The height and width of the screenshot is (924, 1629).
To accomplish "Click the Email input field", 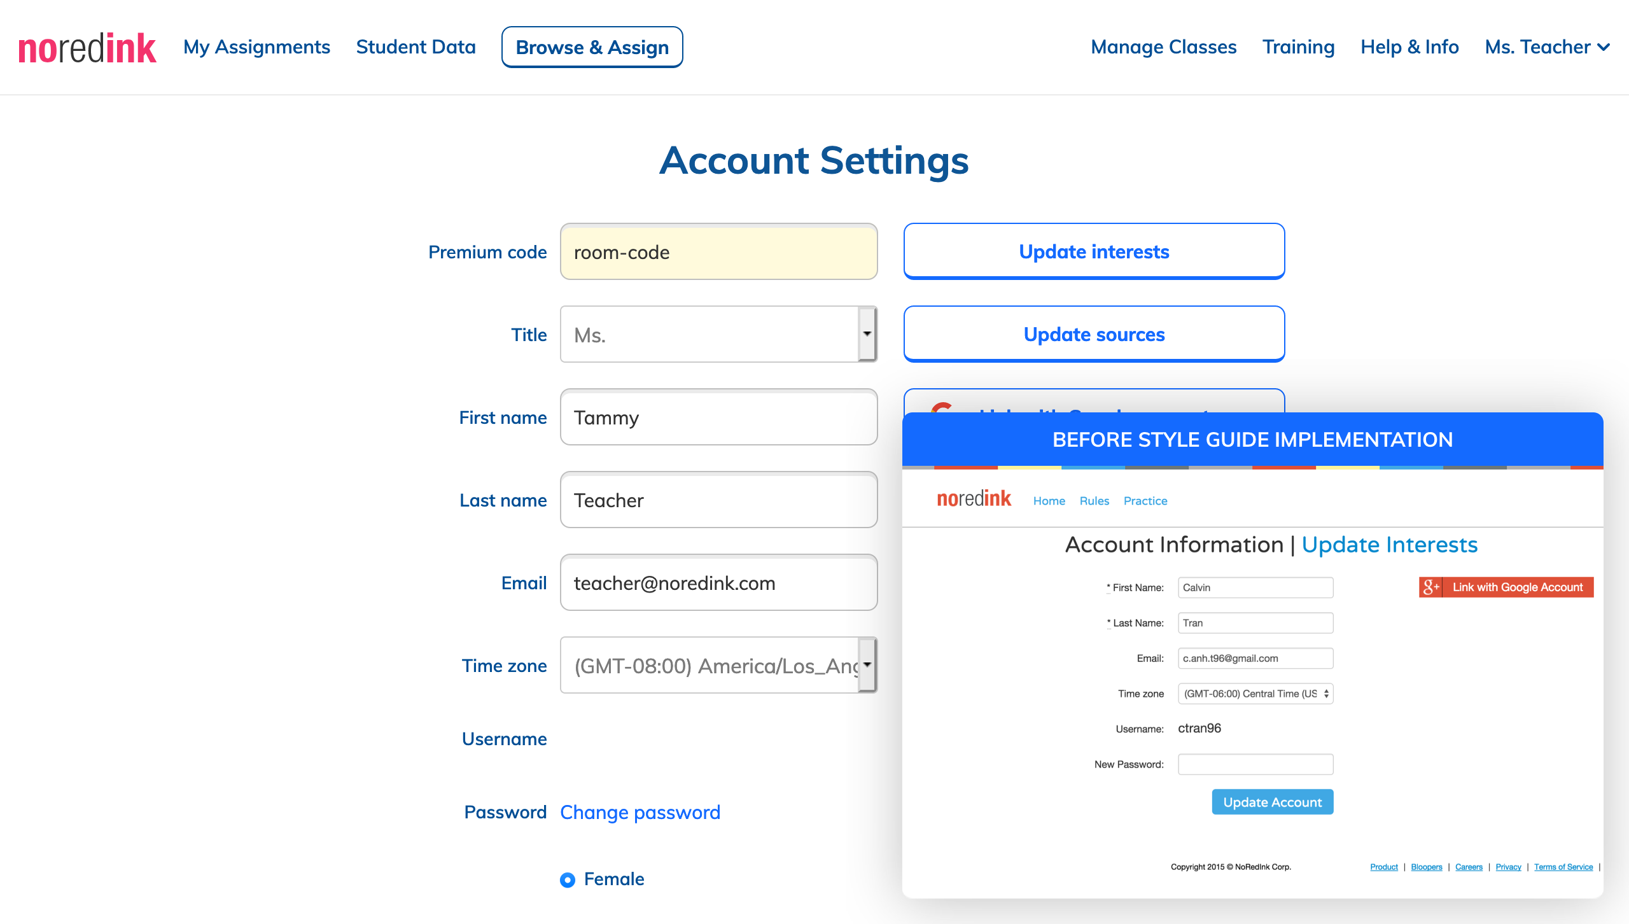I will pyautogui.click(x=718, y=583).
